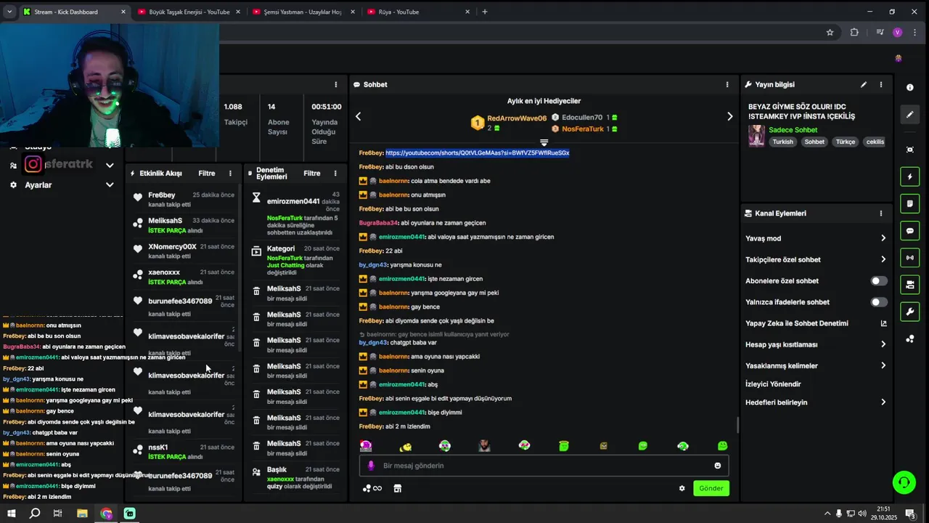Show previous top gifters with left arrow
This screenshot has height=523, width=929.
(358, 116)
